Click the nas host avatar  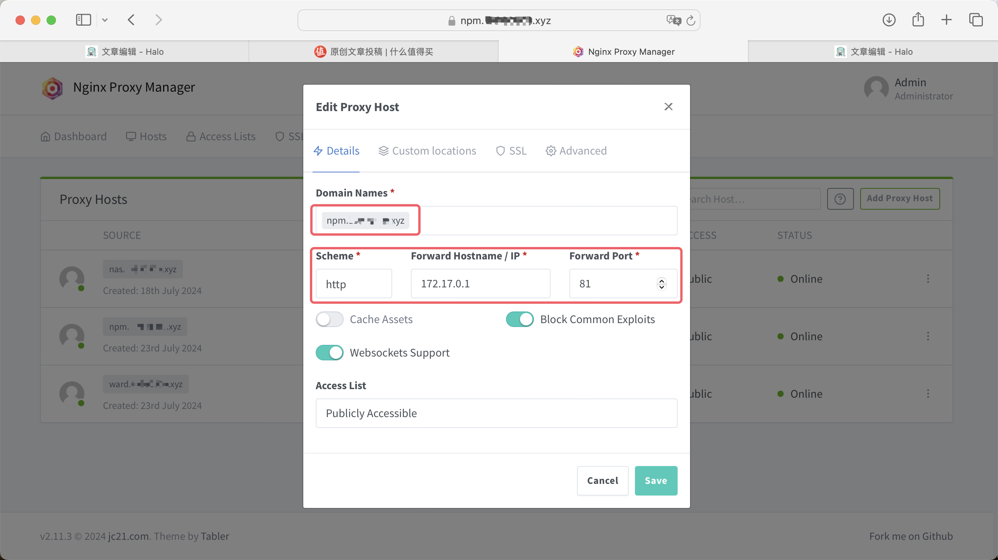[72, 279]
